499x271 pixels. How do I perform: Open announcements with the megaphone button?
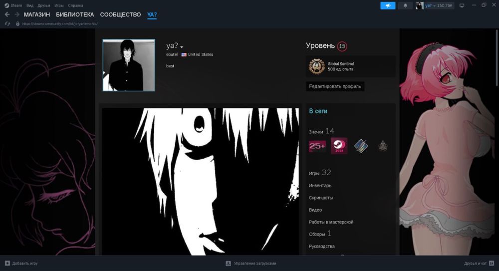(388, 5)
